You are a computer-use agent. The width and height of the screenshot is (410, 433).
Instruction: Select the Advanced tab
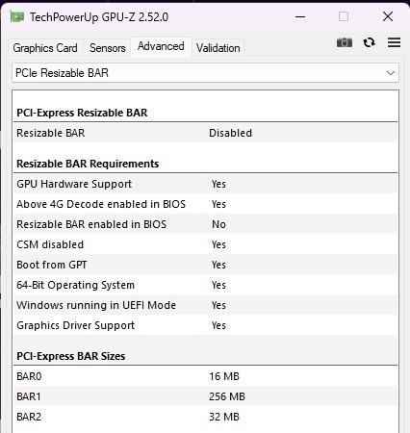point(161,47)
